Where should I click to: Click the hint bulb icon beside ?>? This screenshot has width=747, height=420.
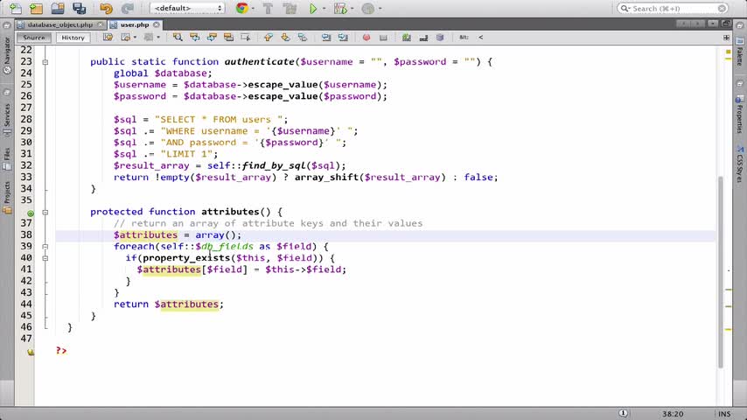[x=31, y=352]
